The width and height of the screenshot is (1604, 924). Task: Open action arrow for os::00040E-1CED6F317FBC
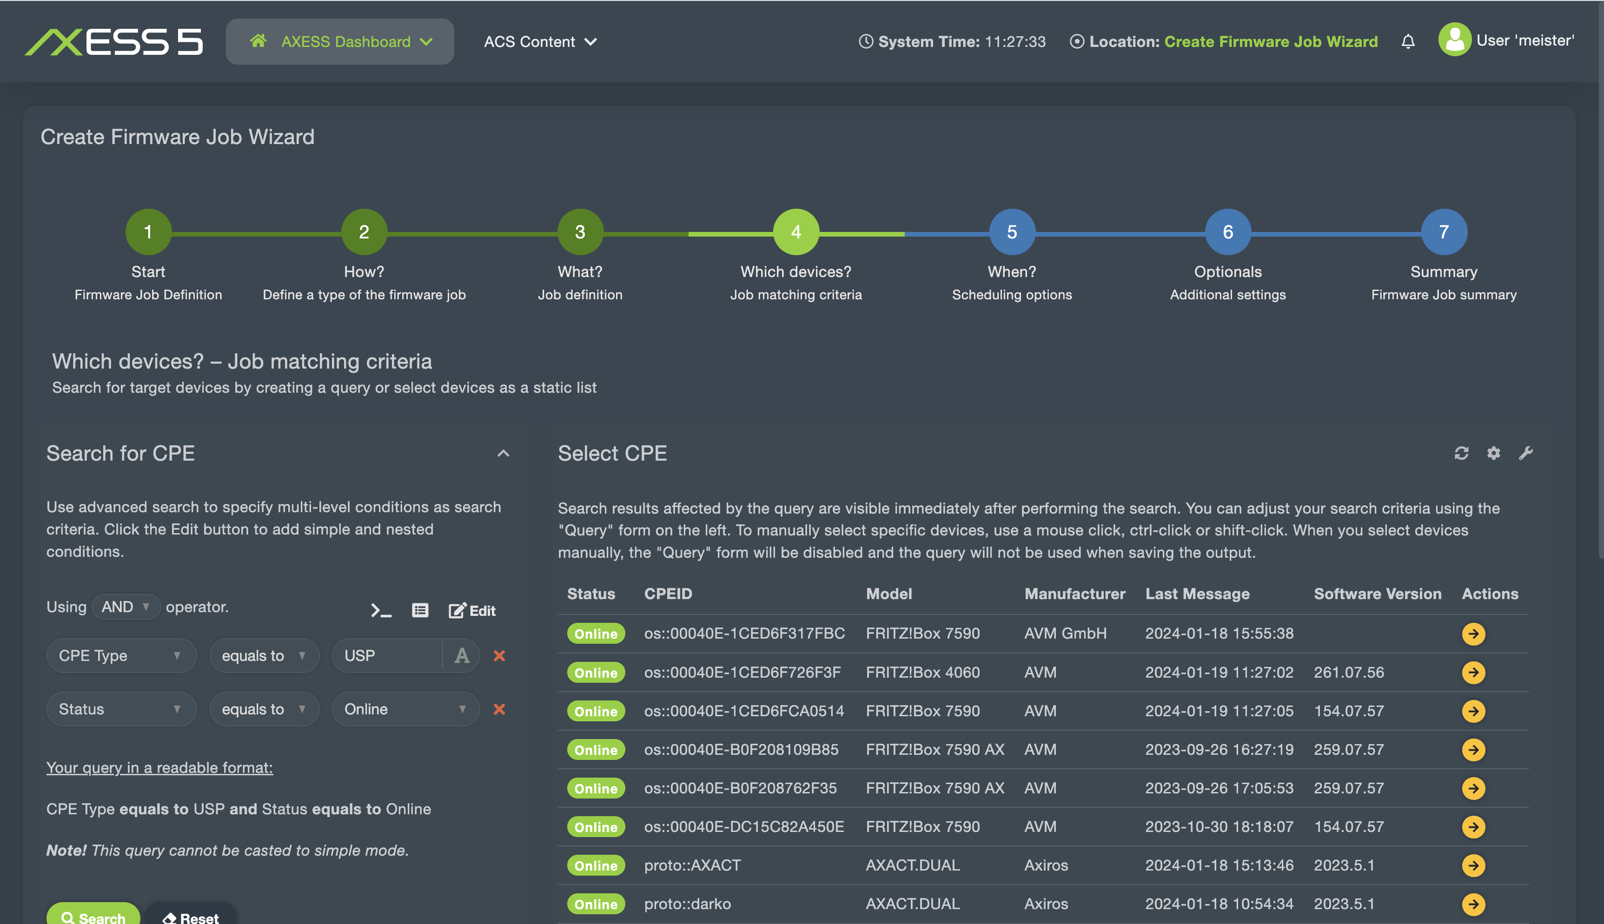[x=1473, y=634]
